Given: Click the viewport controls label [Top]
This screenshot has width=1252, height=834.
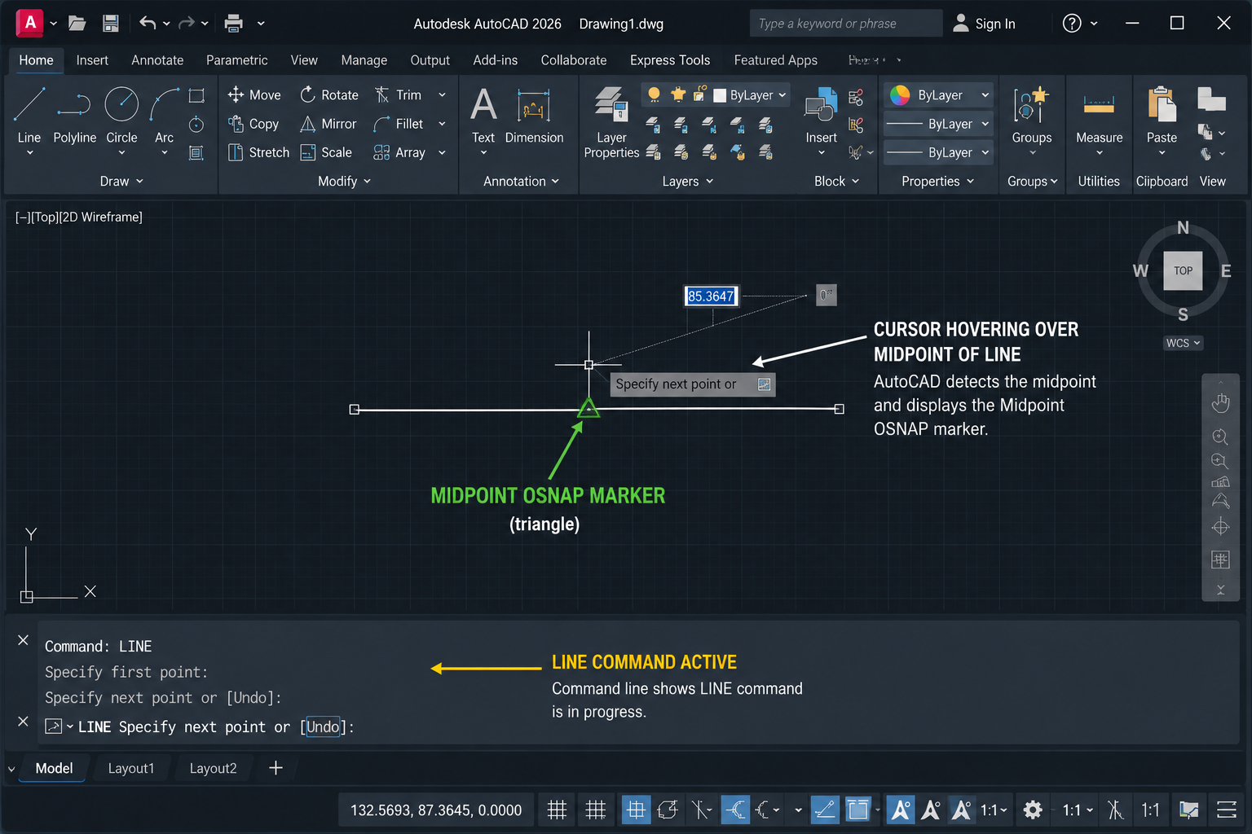Looking at the screenshot, I should pos(45,217).
